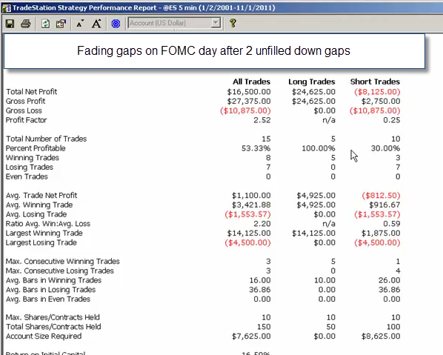Click the Print report printer icon
This screenshot has height=355, width=443.
[26, 24]
